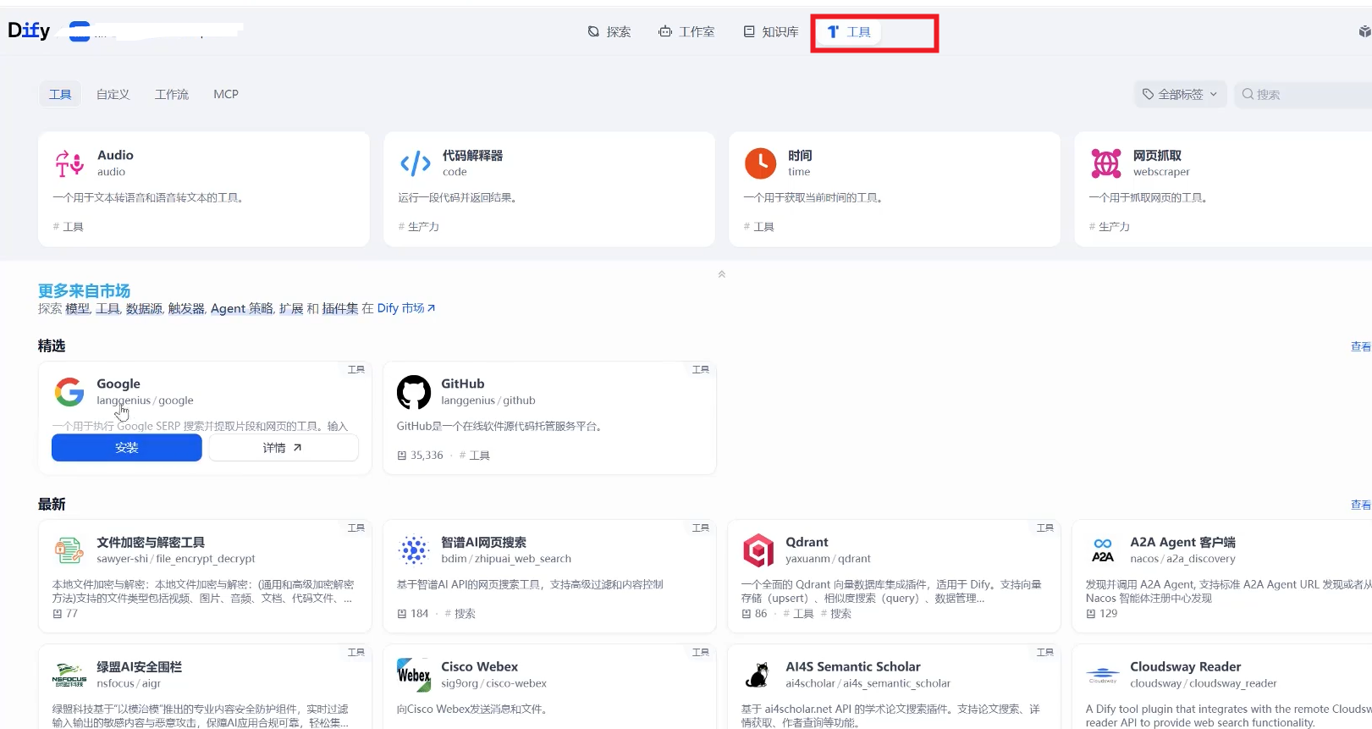Switch to the 工作流 tab
Screen dimensions: 1372x729
coord(172,94)
